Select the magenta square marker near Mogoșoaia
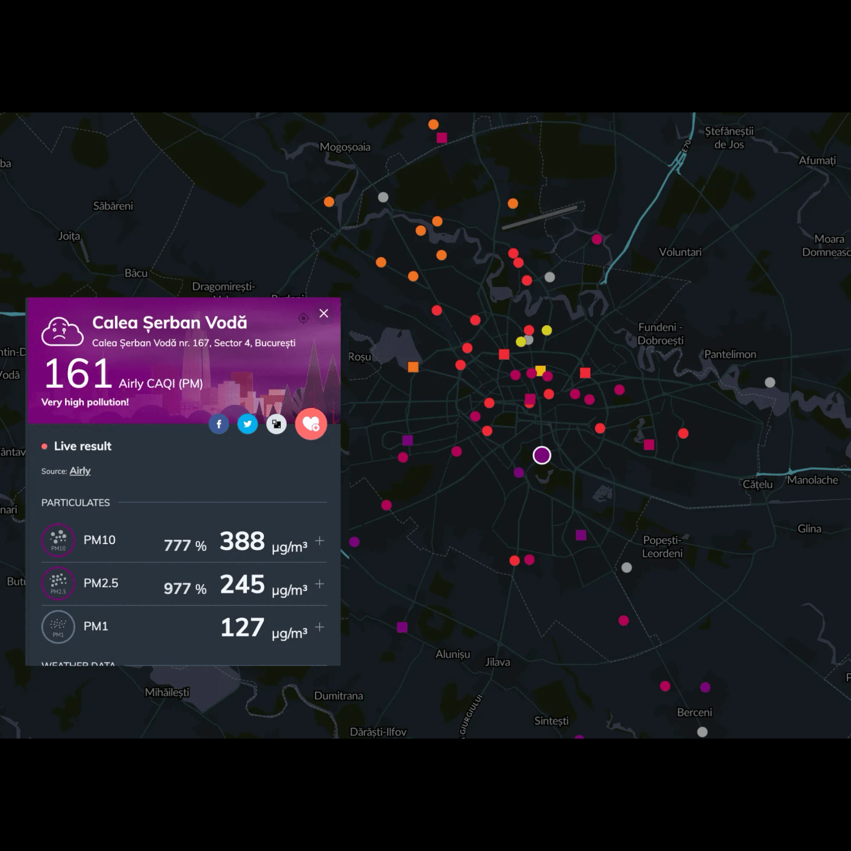 [442, 138]
